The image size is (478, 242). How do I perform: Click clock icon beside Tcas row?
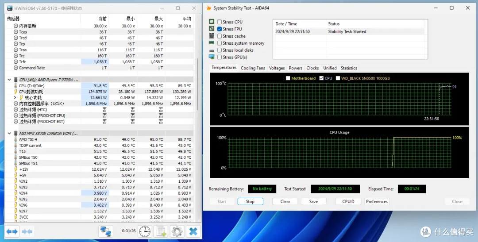click(x=16, y=32)
